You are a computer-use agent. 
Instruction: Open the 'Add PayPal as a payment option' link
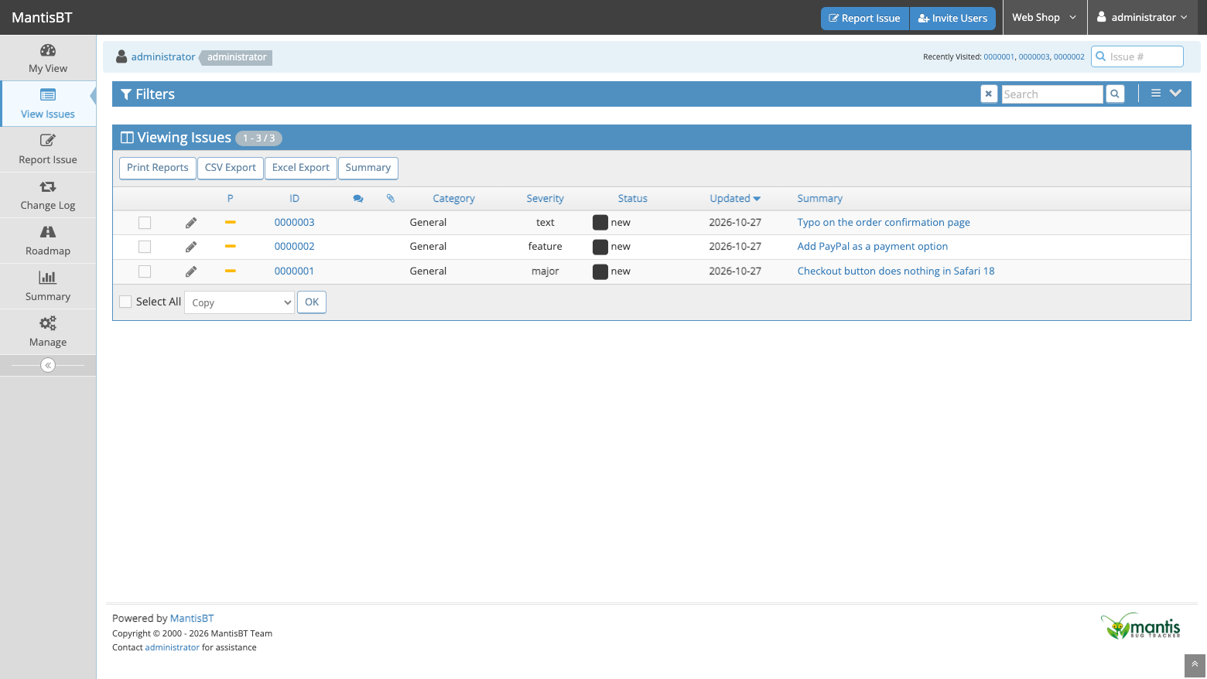coord(872,247)
